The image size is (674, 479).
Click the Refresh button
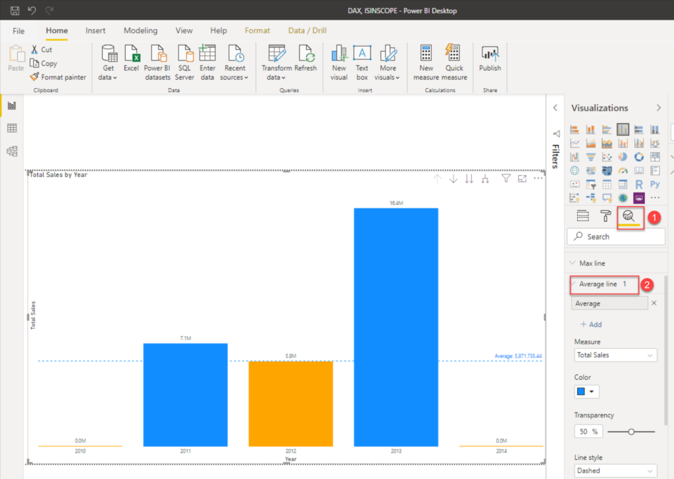(305, 59)
